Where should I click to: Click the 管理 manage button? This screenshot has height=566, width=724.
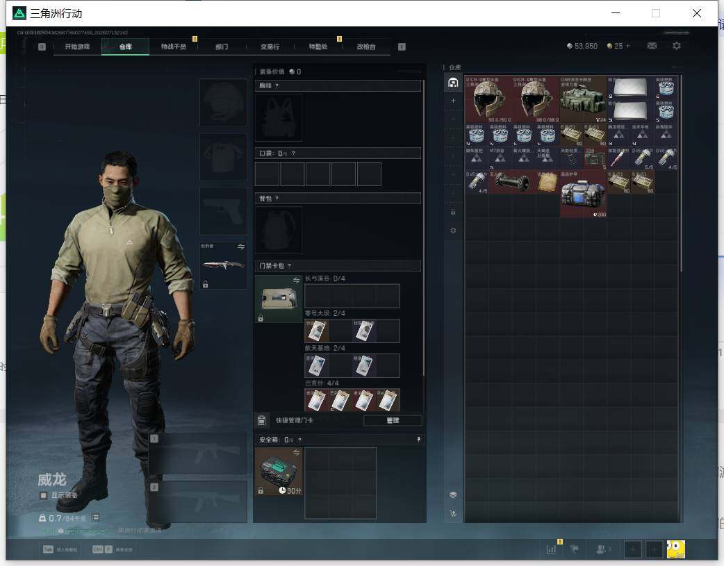[x=393, y=421]
